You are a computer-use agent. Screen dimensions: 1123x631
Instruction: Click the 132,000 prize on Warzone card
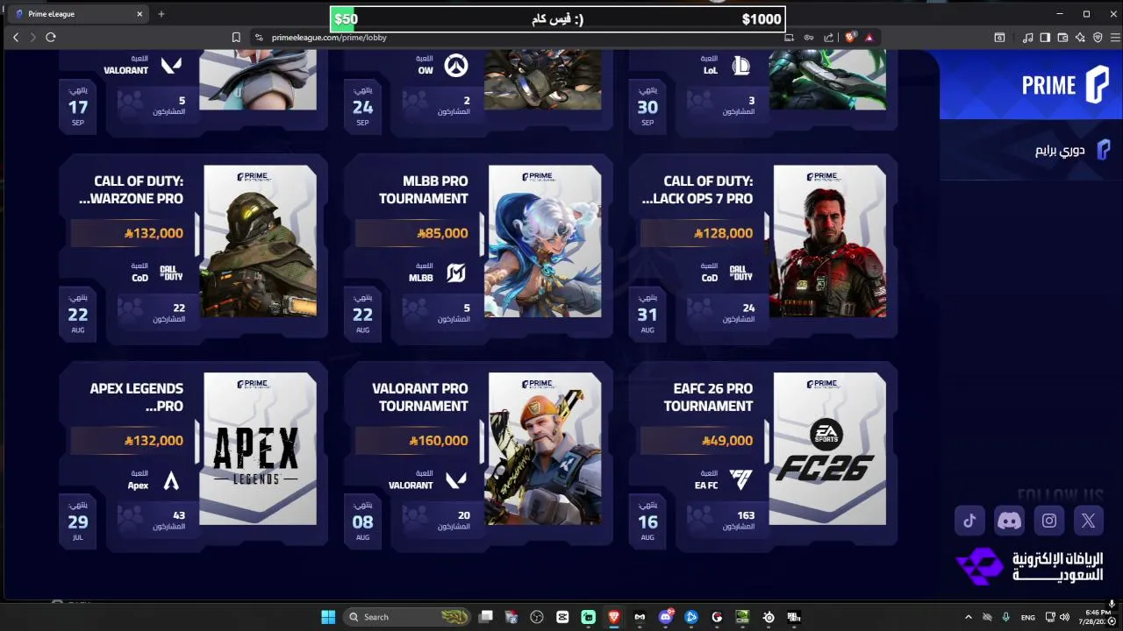coord(154,233)
